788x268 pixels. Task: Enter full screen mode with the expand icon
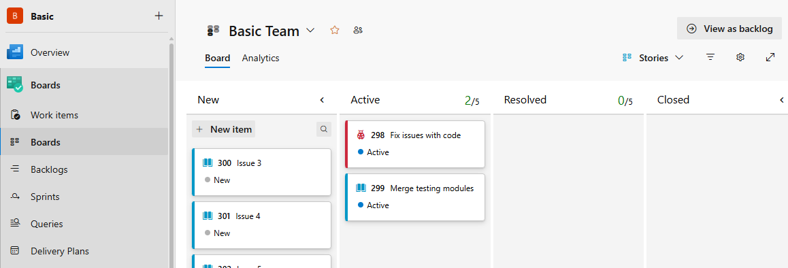(770, 58)
